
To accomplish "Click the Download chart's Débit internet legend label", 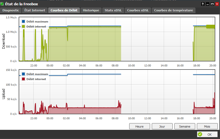I will [36, 26].
